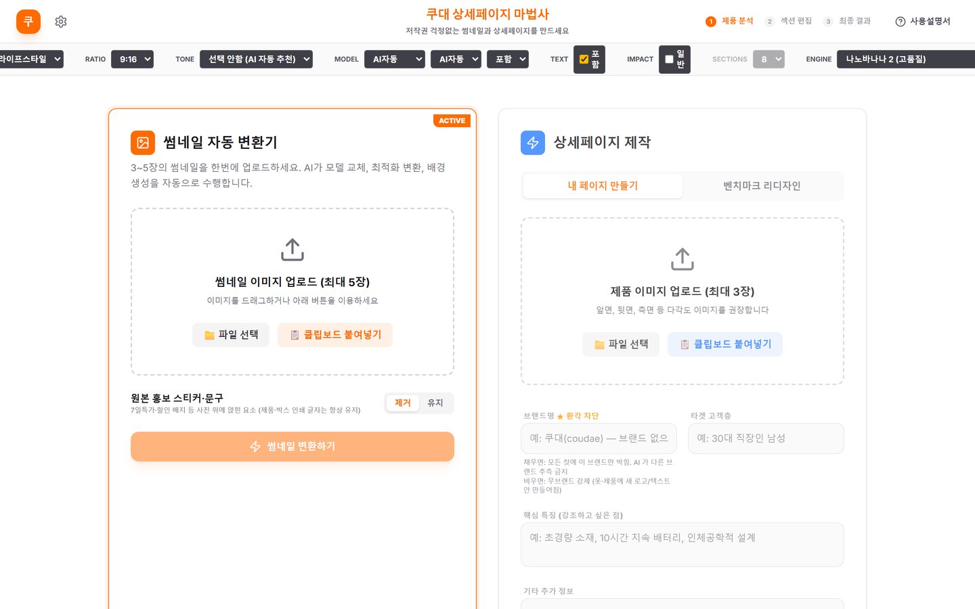Click the step 2 number badge
The height and width of the screenshot is (609, 975).
pyautogui.click(x=770, y=22)
